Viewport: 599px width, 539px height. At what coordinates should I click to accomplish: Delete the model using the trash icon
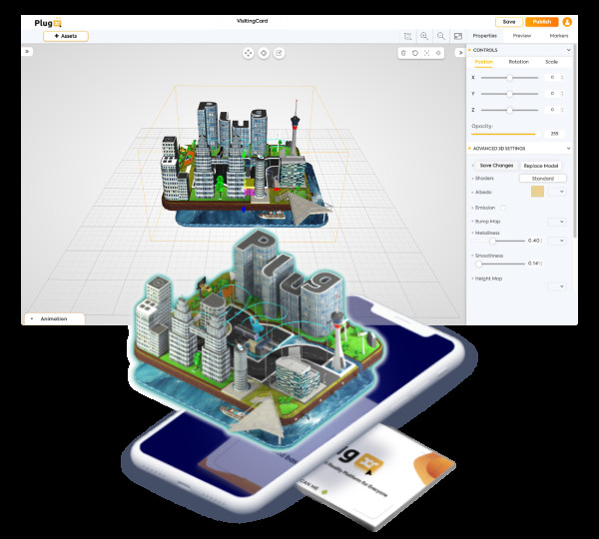[403, 53]
